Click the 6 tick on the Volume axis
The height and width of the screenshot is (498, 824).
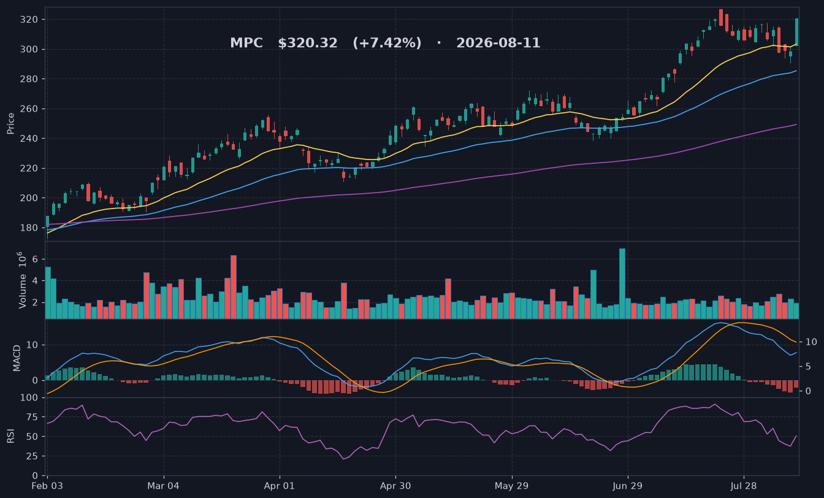(36, 259)
